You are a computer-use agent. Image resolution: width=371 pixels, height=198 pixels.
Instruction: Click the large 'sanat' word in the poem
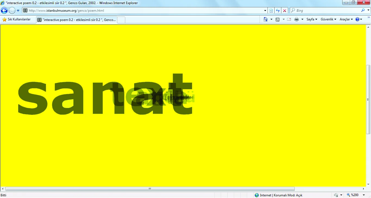pyautogui.click(x=105, y=94)
